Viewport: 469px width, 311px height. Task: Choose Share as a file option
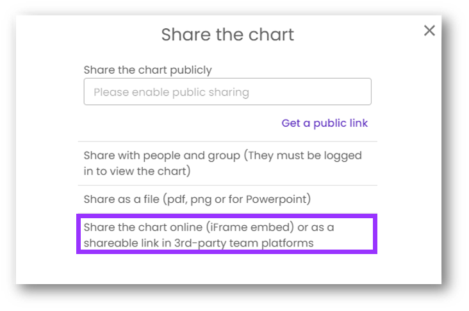point(197,199)
